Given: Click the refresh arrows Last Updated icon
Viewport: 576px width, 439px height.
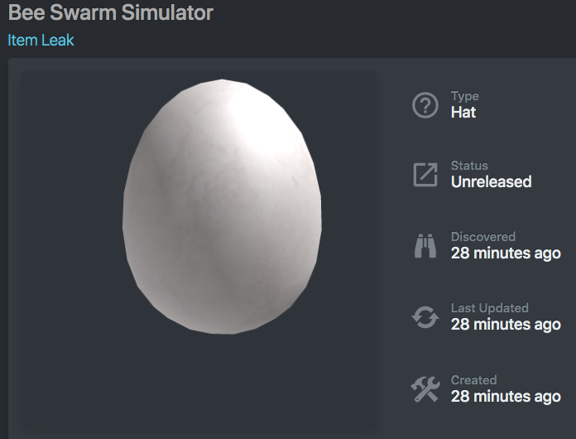Looking at the screenshot, I should (x=425, y=317).
